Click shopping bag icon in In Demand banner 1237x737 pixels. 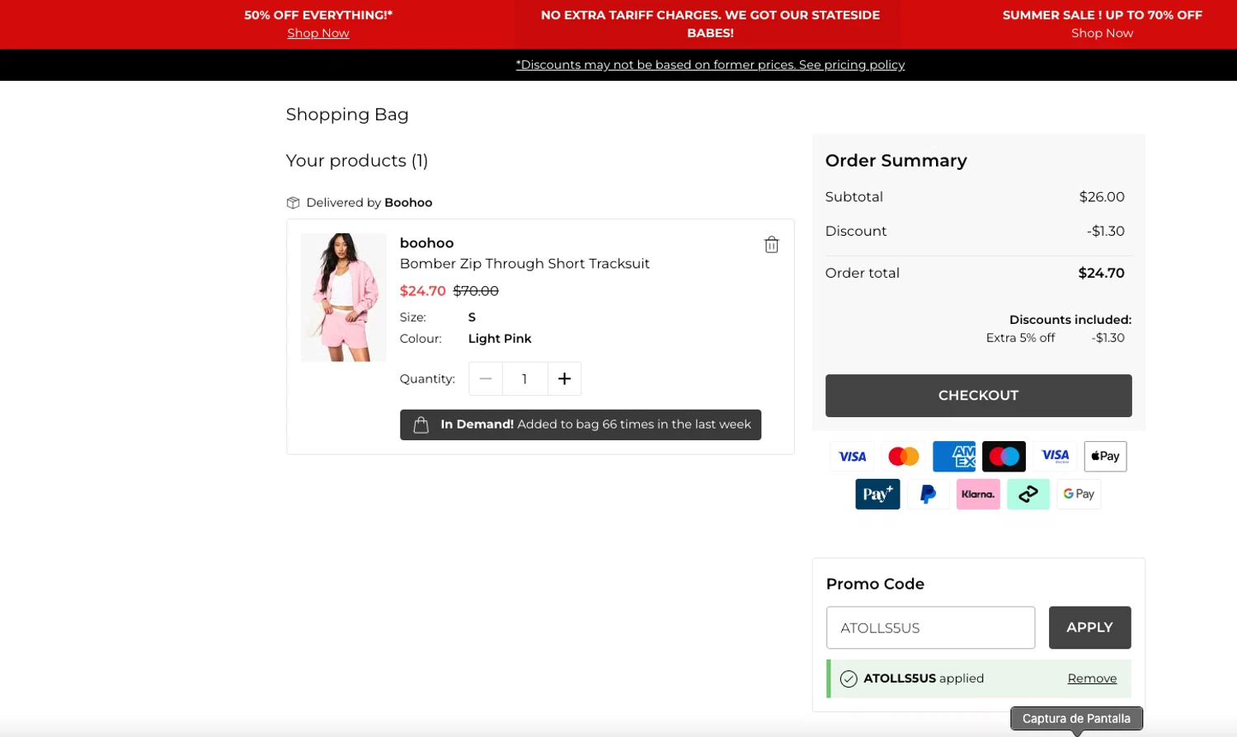click(421, 425)
